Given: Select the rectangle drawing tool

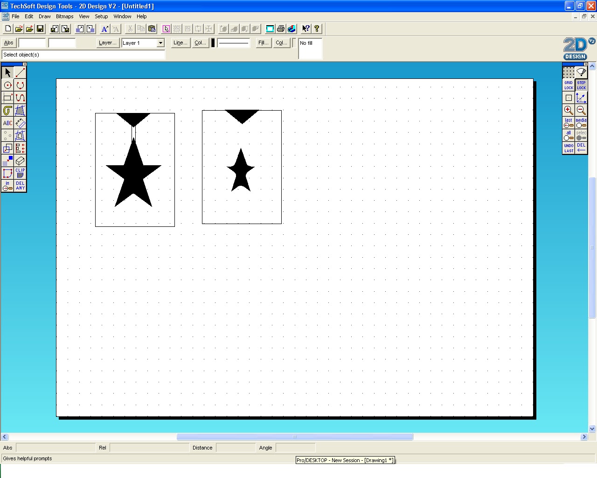Looking at the screenshot, I should 7,98.
